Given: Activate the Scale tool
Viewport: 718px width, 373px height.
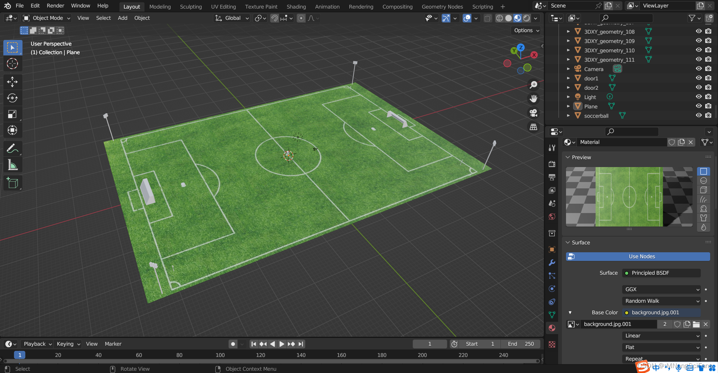Looking at the screenshot, I should pyautogui.click(x=12, y=114).
